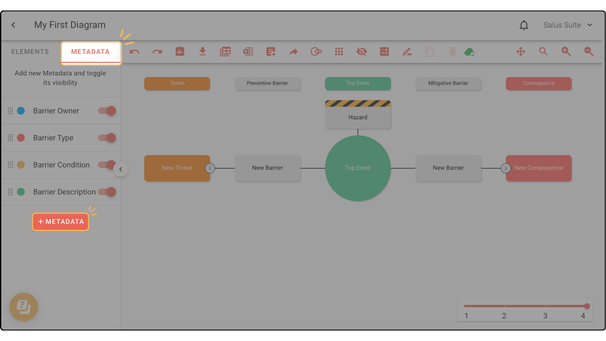
Task: Click the redo arrow icon
Action: pyautogui.click(x=157, y=51)
